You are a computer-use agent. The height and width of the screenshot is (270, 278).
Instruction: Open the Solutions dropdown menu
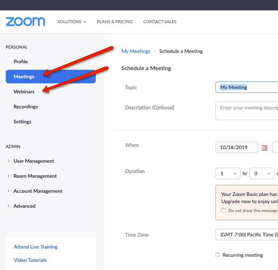click(x=71, y=22)
